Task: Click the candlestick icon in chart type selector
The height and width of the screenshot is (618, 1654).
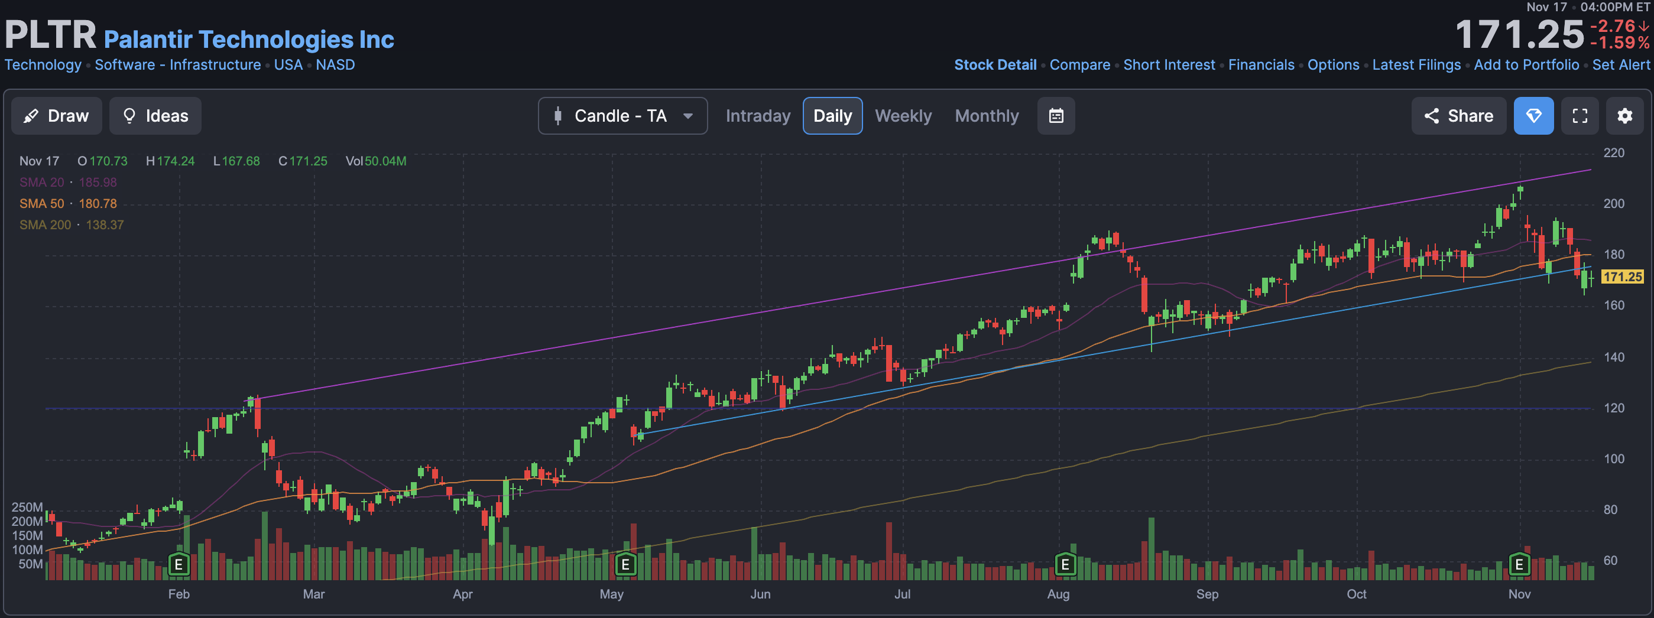Action: click(x=557, y=116)
